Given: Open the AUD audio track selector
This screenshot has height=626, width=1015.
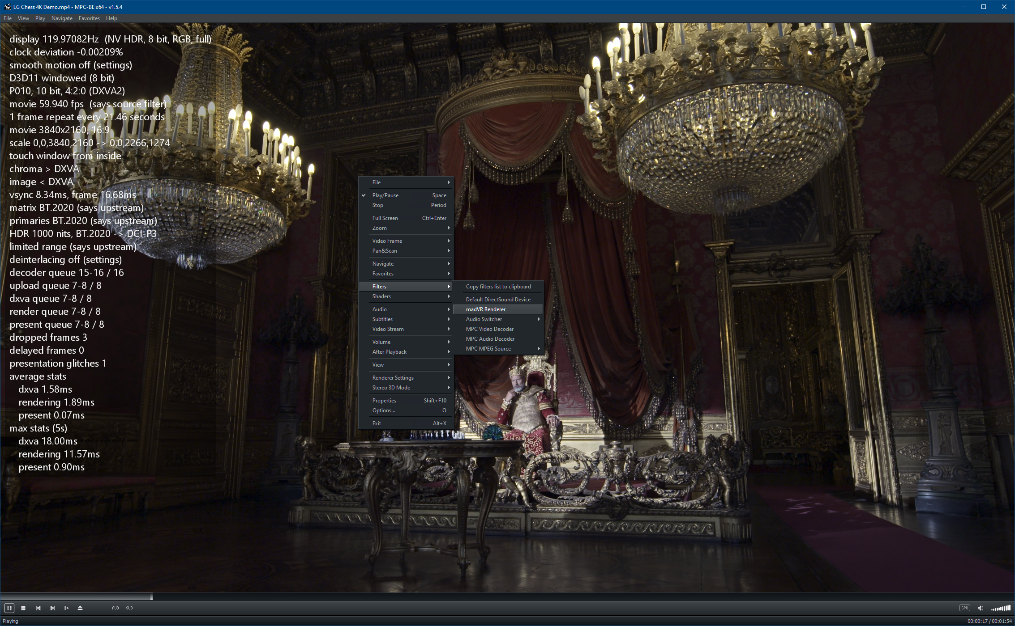Looking at the screenshot, I should pyautogui.click(x=115, y=608).
